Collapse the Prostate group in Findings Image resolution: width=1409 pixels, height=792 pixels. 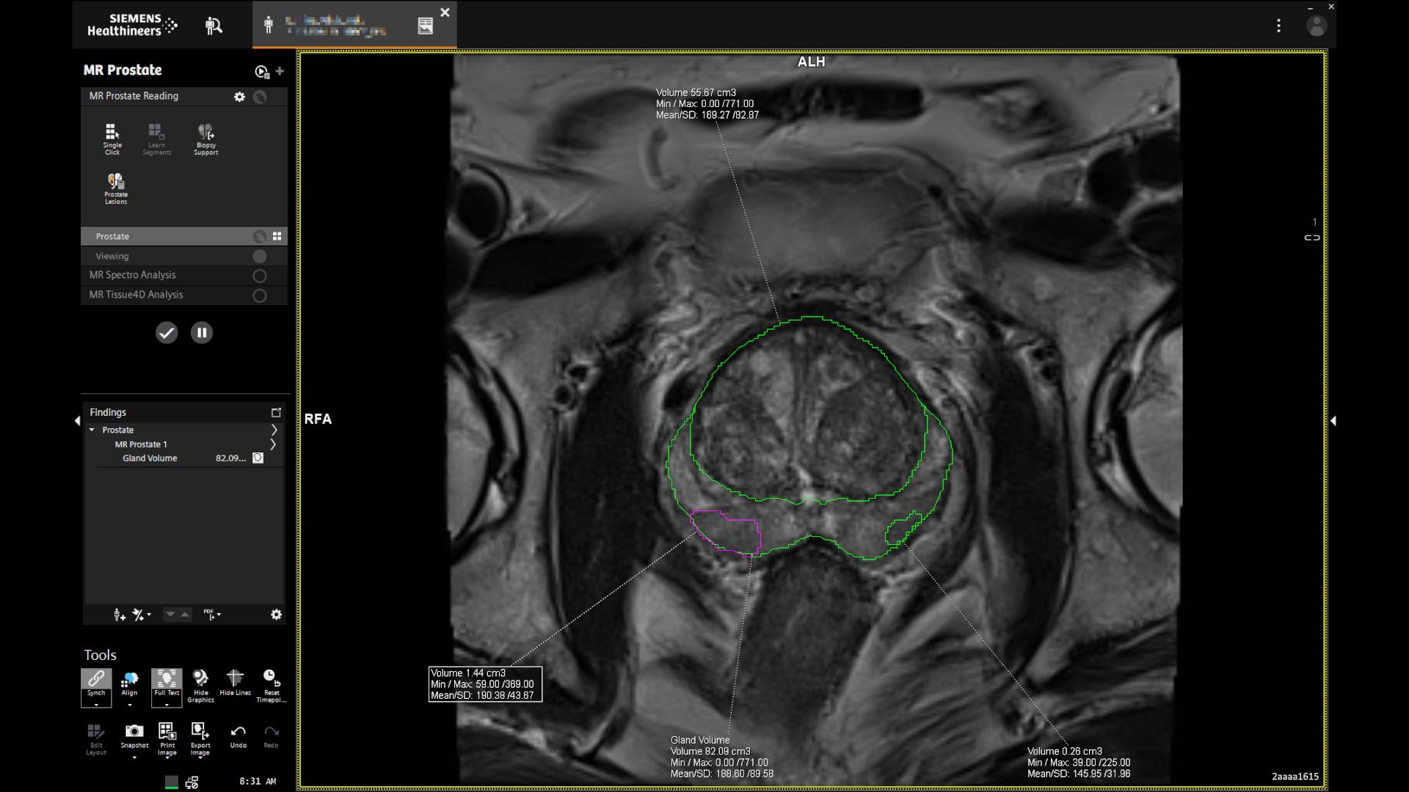[x=92, y=430]
